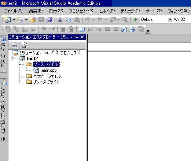Image resolution: width=191 pixels, height=161 pixels.
Task: Open the Add New Item dropdown arrow
Action: [26, 20]
